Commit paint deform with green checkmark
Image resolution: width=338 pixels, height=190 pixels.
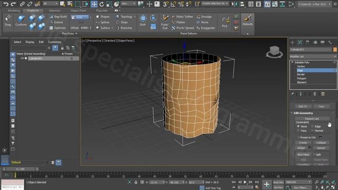pos(236,16)
